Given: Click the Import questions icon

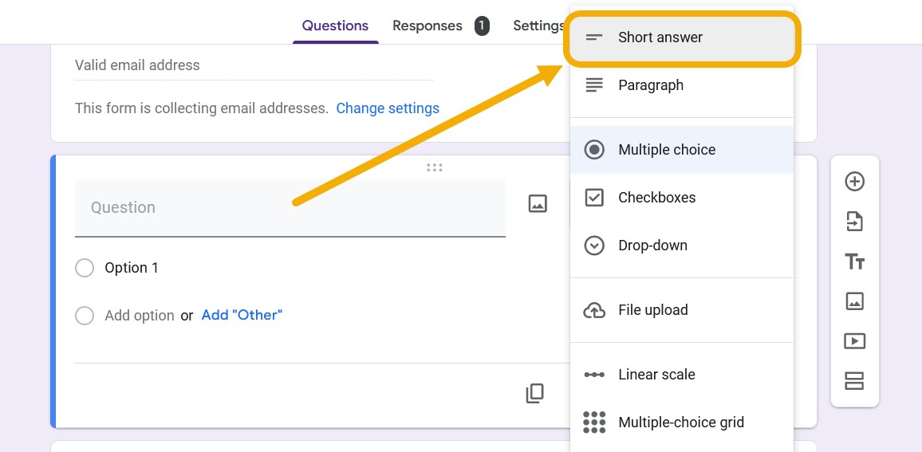Looking at the screenshot, I should pos(854,222).
